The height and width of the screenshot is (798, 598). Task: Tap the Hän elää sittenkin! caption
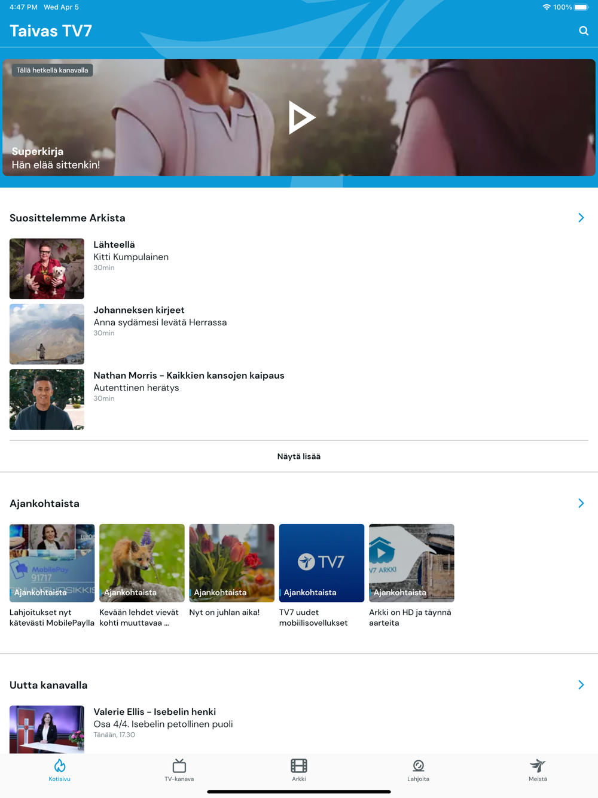click(56, 165)
